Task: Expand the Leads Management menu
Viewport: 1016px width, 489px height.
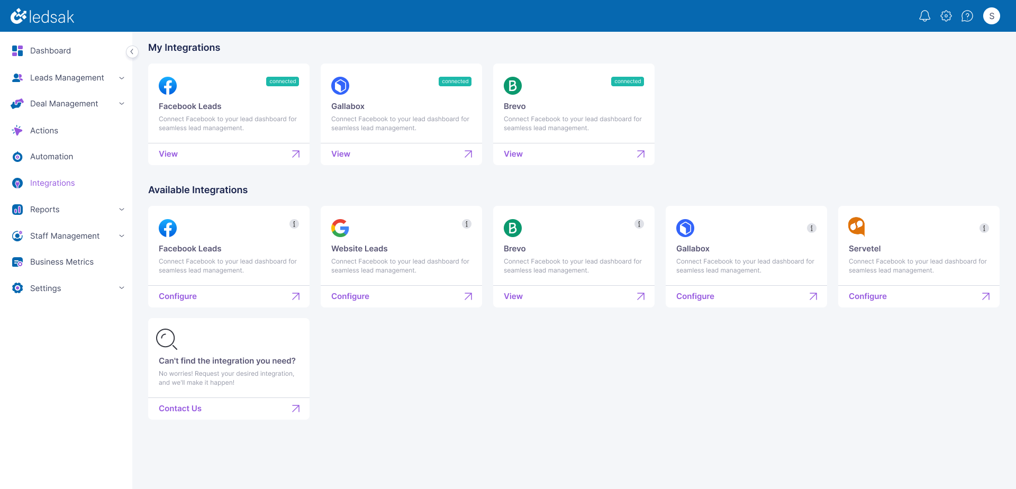Action: [122, 78]
